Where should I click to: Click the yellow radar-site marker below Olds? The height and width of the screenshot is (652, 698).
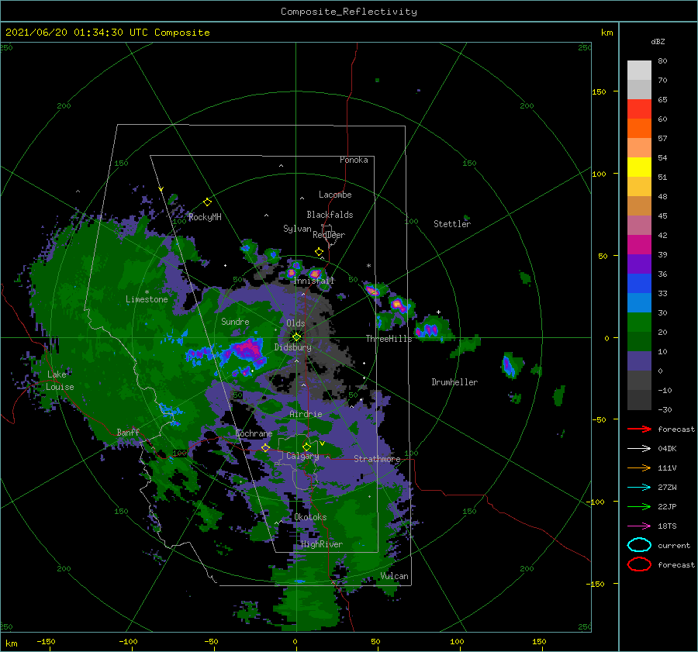296,337
